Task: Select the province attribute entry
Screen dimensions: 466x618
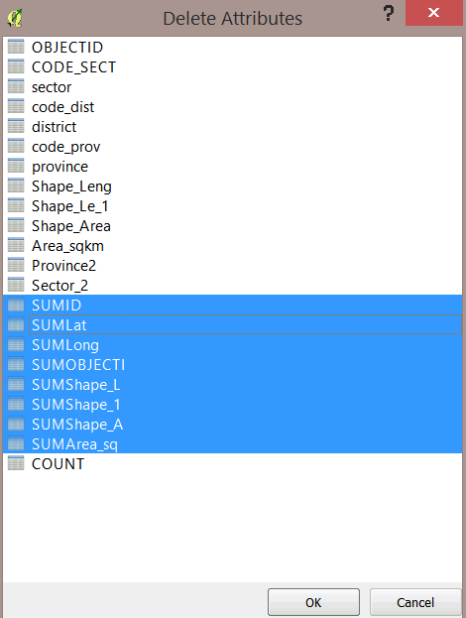Action: click(232, 166)
